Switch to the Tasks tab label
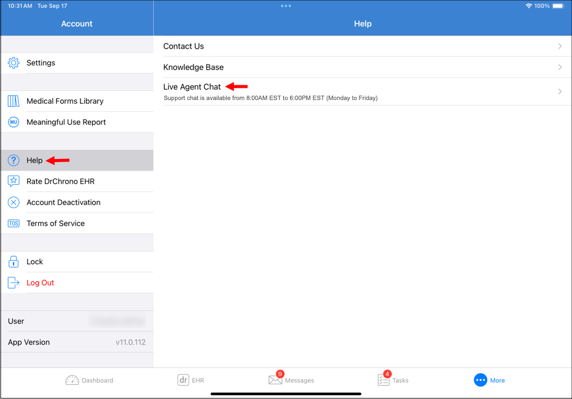The width and height of the screenshot is (572, 399). [400, 381]
